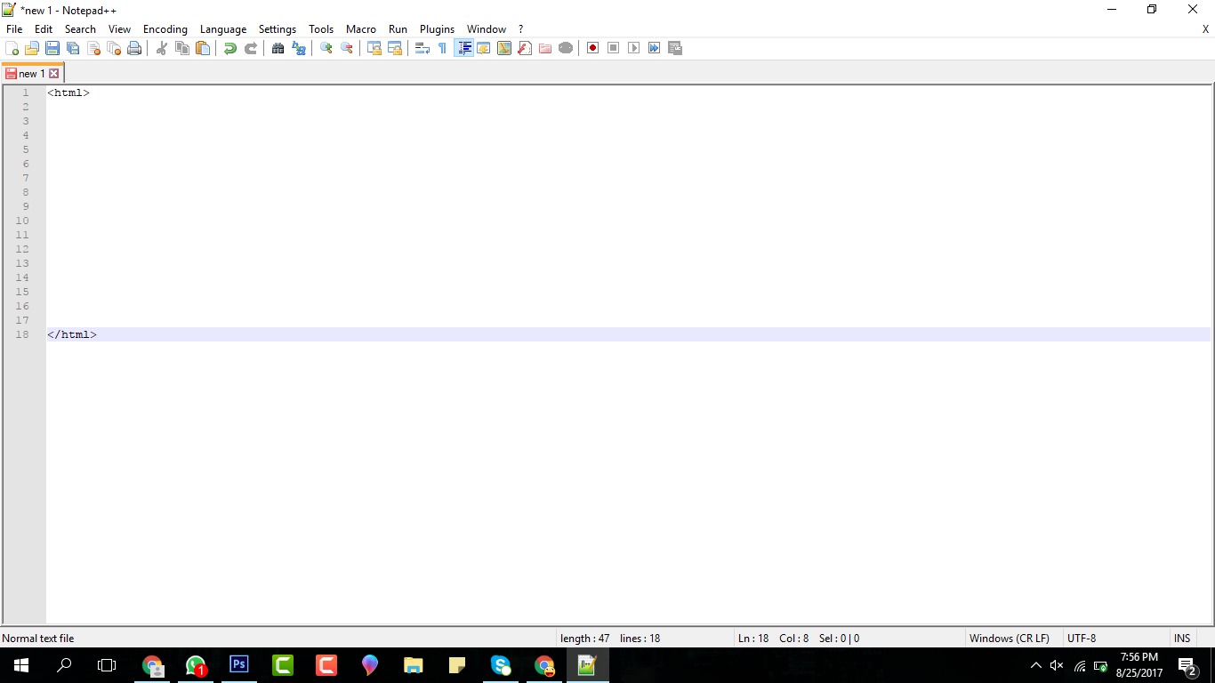Zoom out with the magnifier minus icon
The width and height of the screenshot is (1215, 683).
[x=347, y=48]
